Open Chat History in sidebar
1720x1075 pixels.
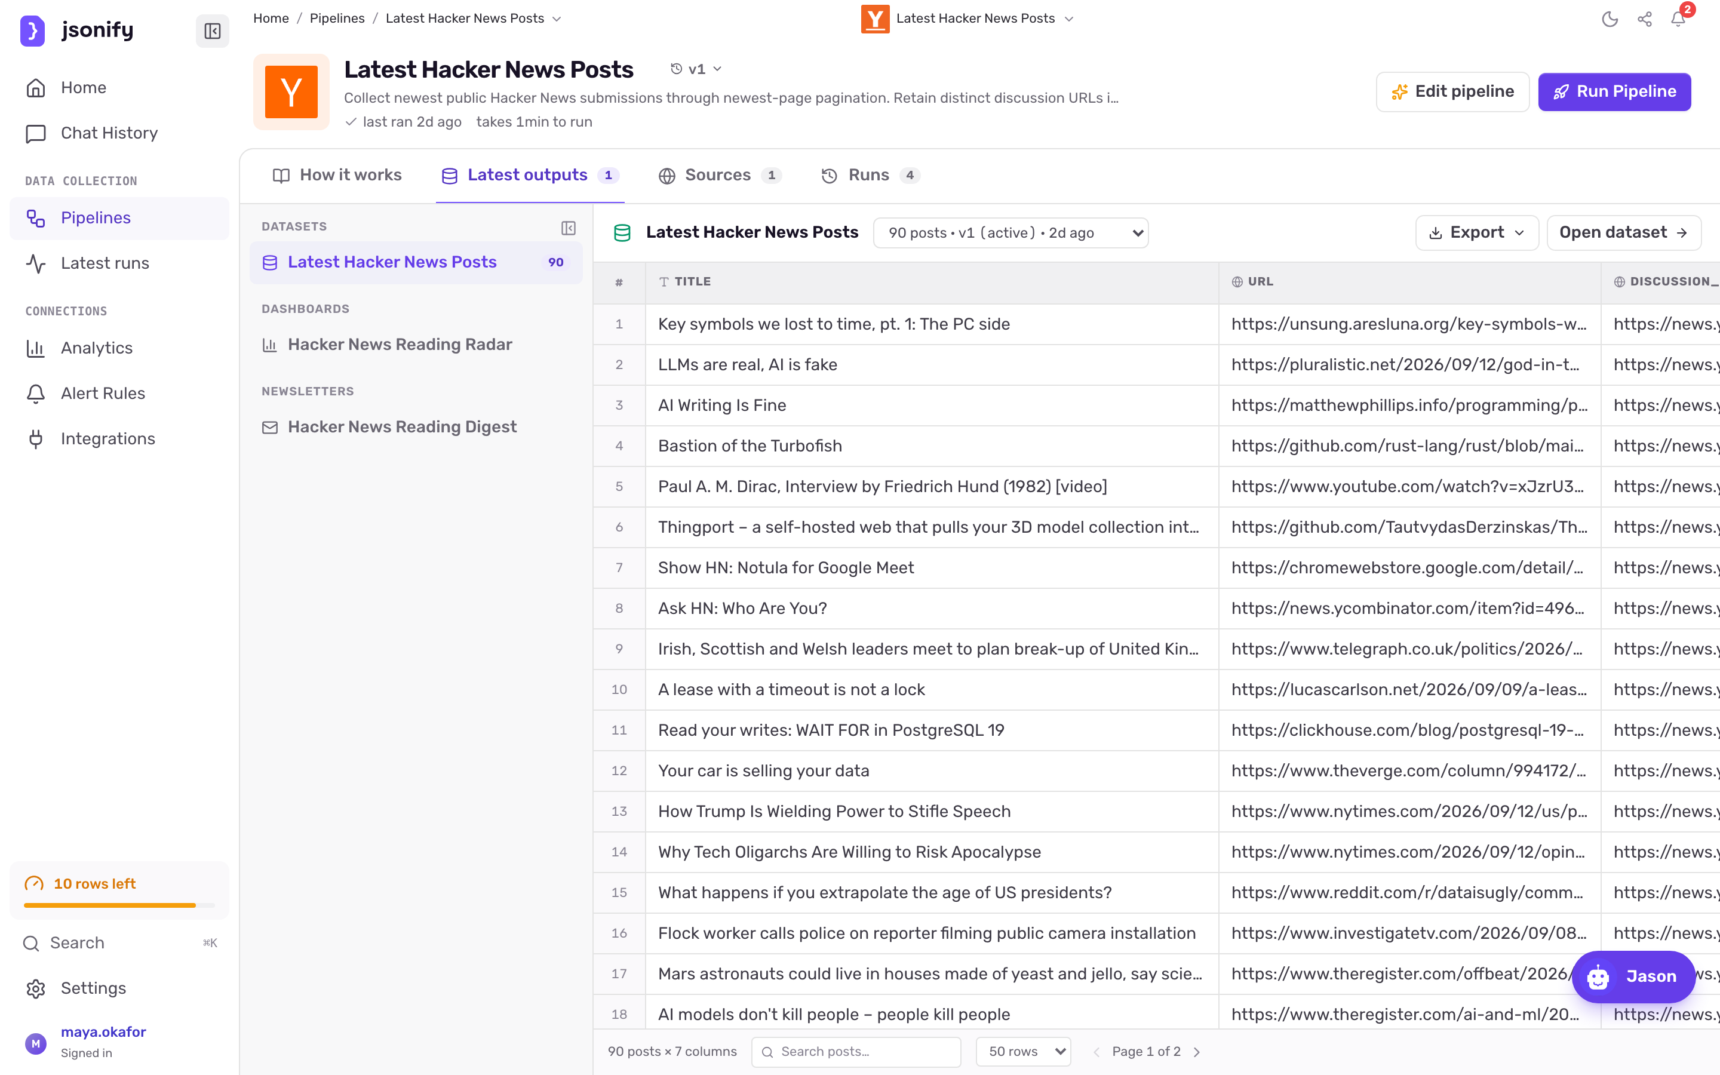pos(119,133)
